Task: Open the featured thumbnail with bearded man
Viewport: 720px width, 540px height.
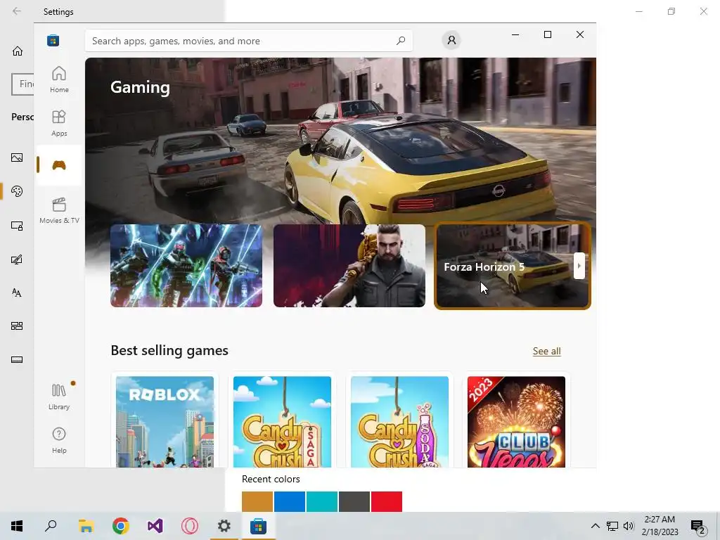Action: click(349, 266)
